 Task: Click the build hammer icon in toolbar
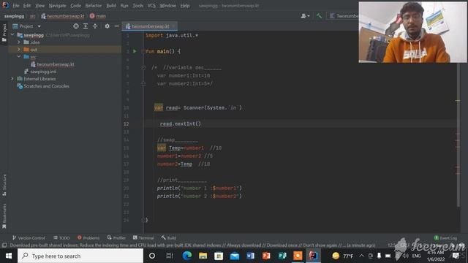319,16
